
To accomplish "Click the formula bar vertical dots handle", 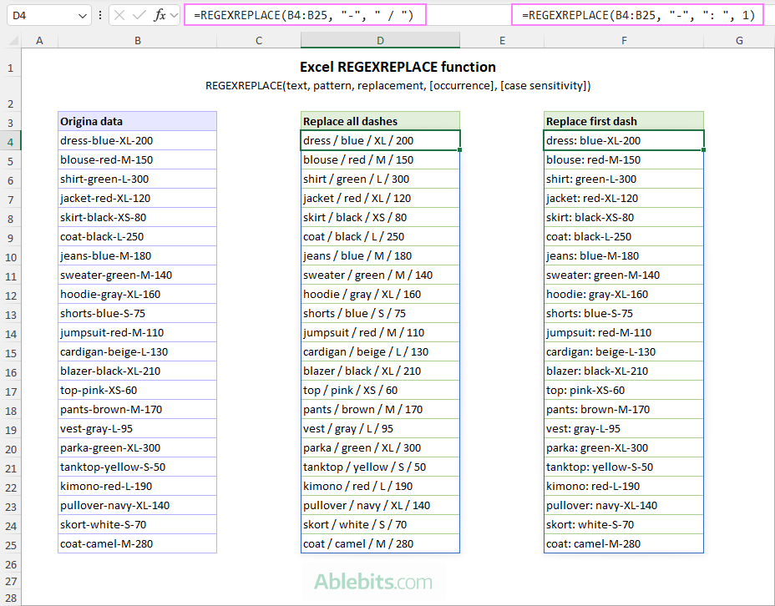I will 100,15.
